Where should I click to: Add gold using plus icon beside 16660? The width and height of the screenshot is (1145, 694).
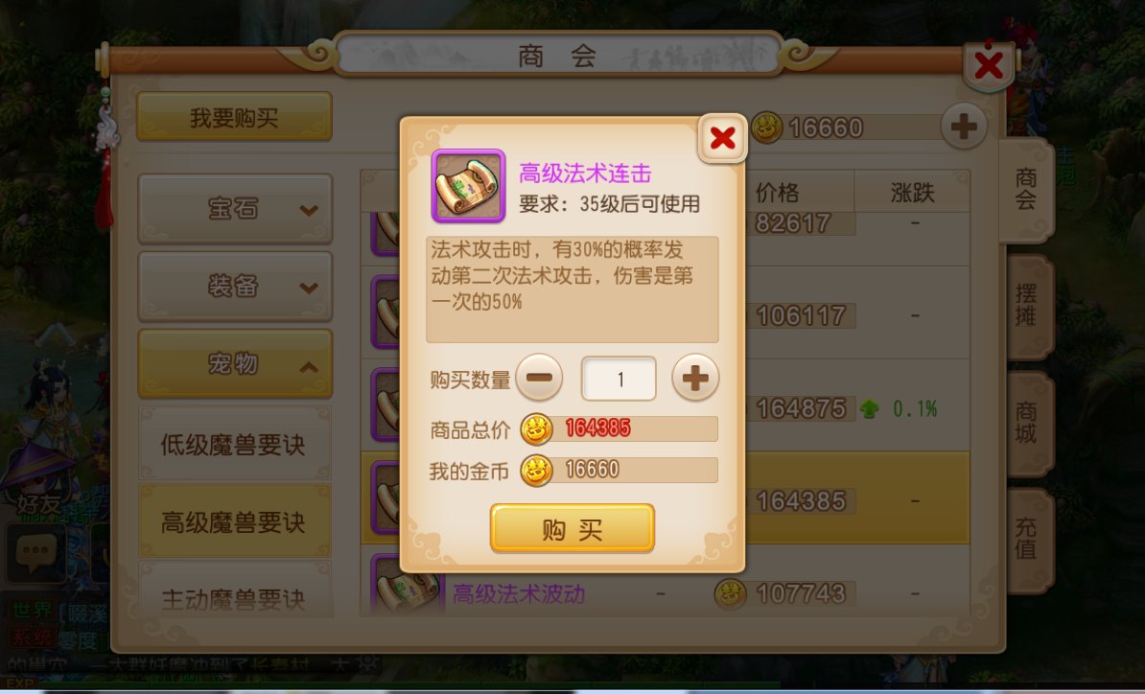pos(963,127)
